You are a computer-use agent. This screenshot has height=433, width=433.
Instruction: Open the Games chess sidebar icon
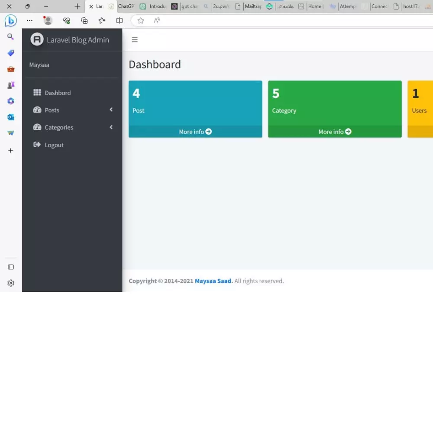click(11, 85)
